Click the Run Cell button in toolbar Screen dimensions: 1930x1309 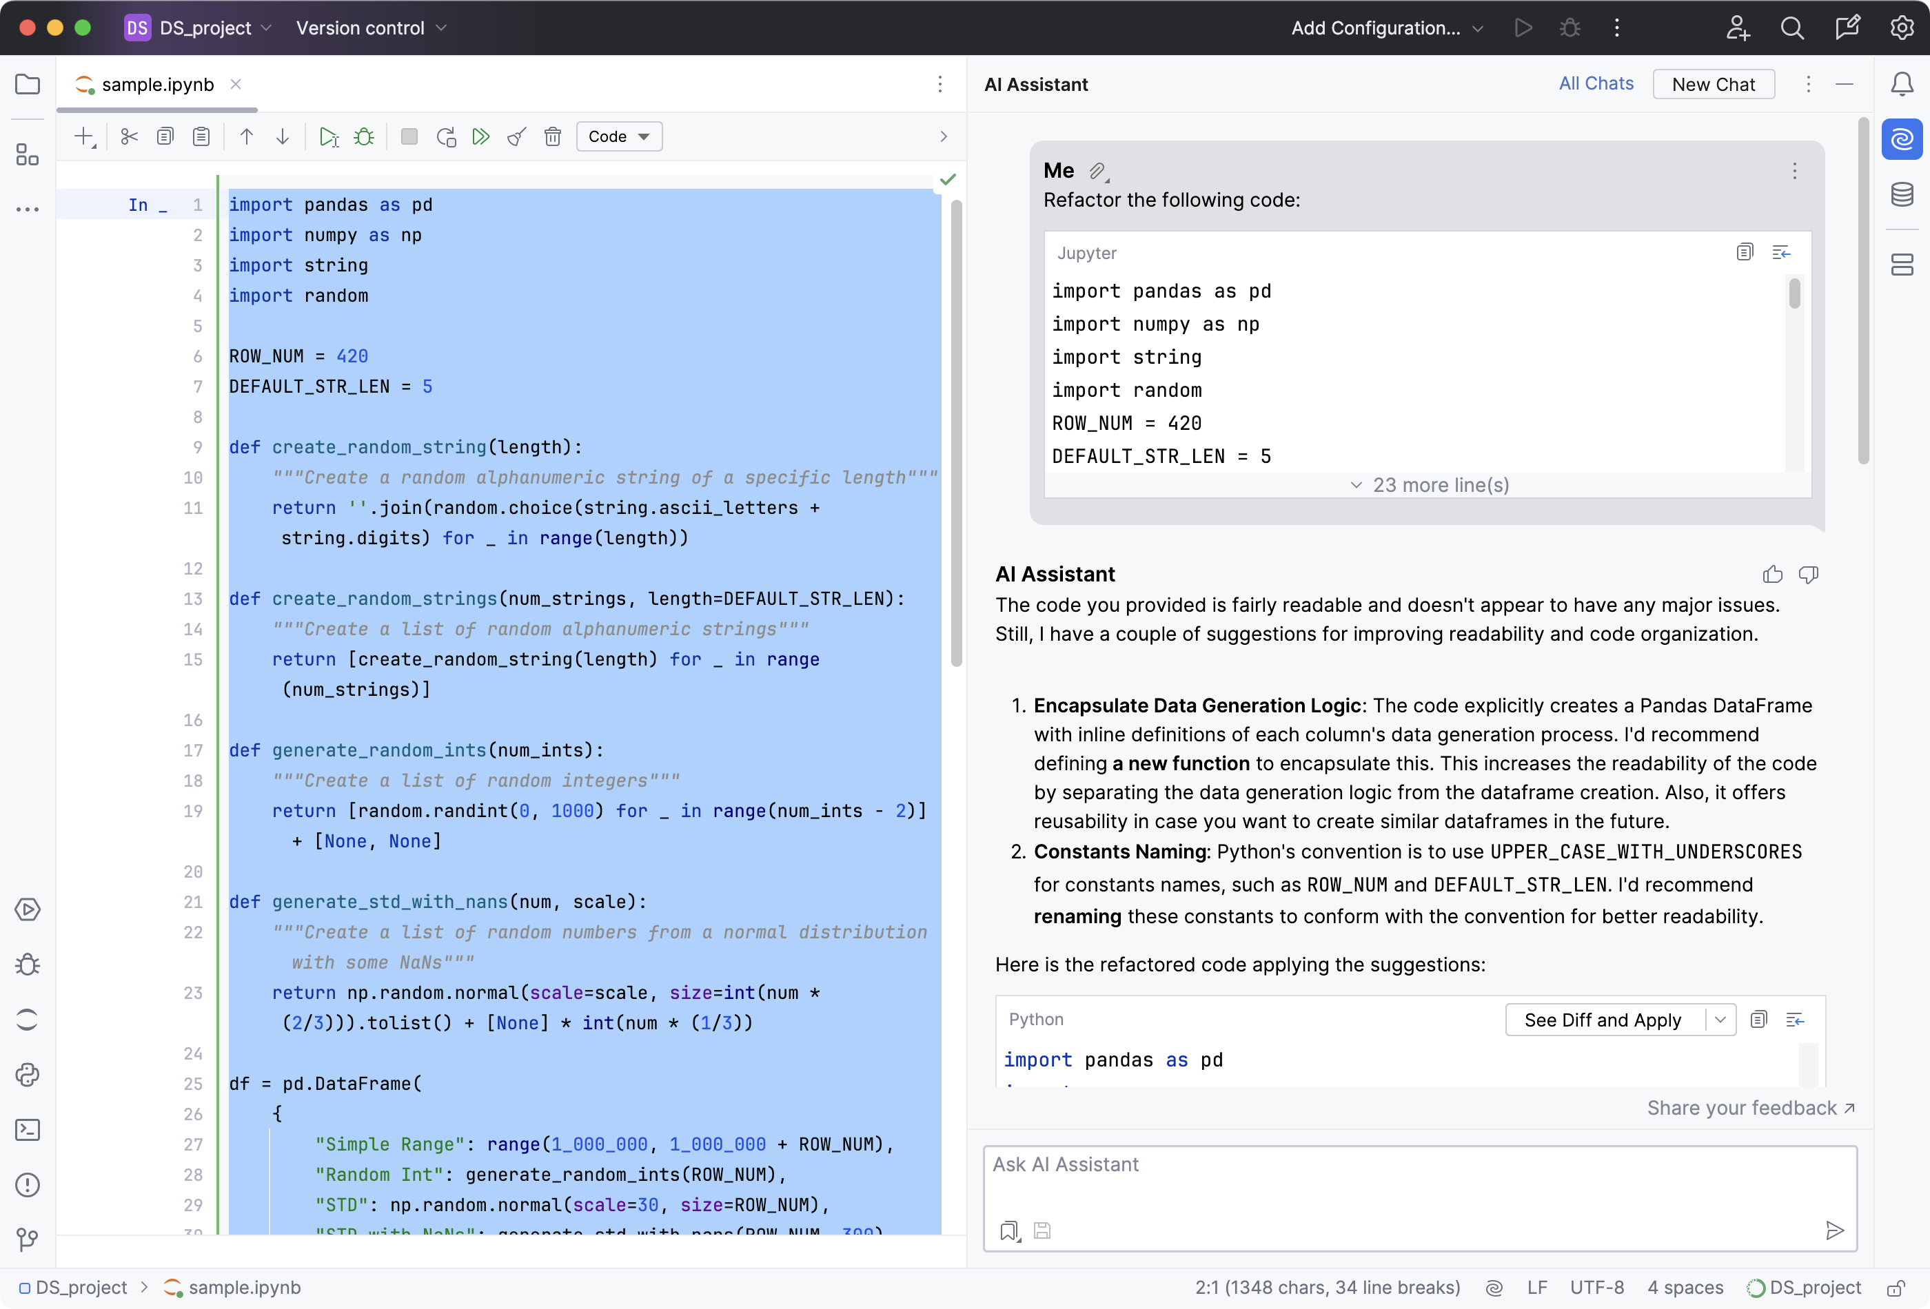(327, 136)
